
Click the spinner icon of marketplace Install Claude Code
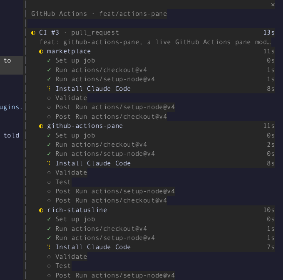[49, 88]
